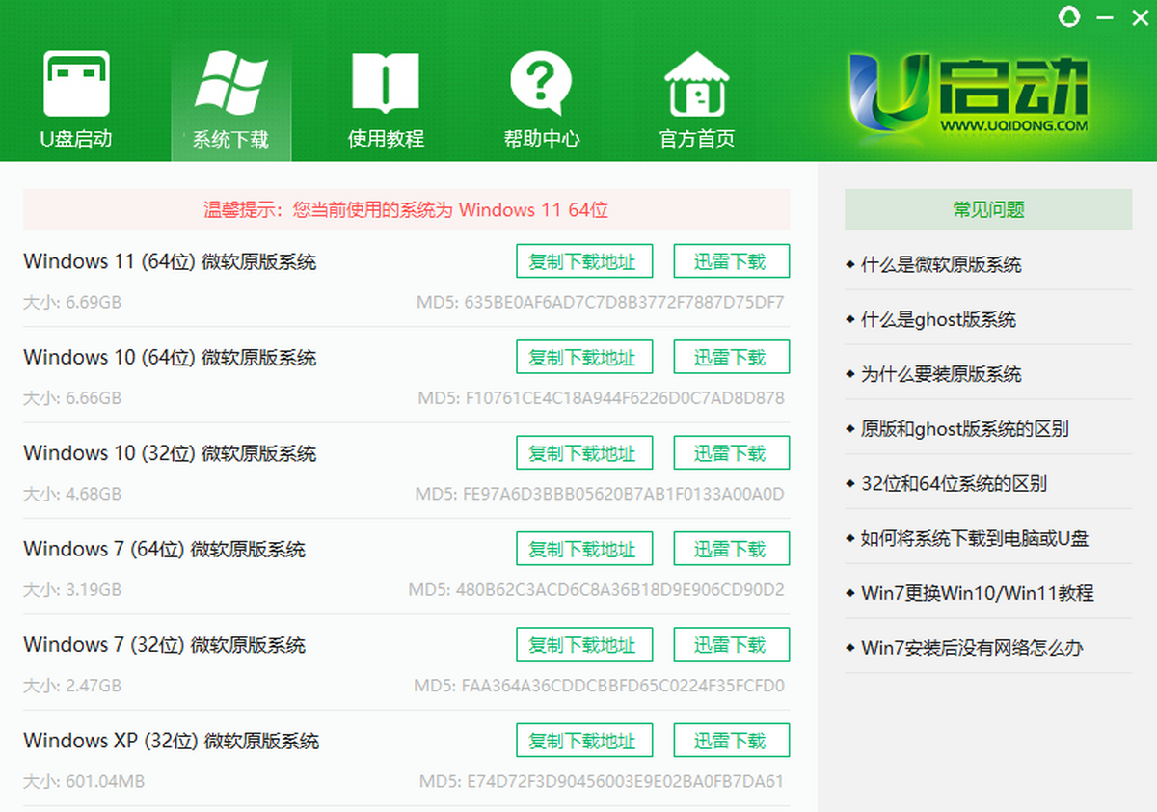Viewport: 1157px width, 812px height.
Task: Click the size text 大小: 2.47GB
Action: coord(72,686)
